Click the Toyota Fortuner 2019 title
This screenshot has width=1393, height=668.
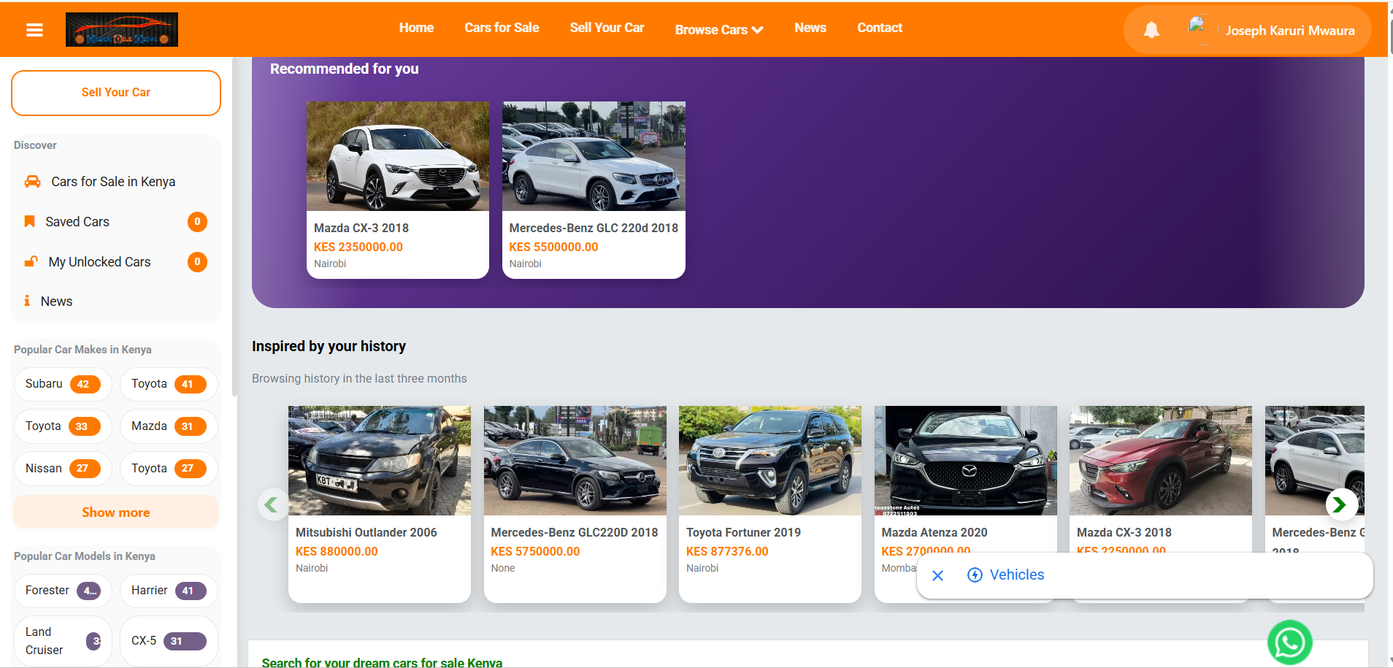pyautogui.click(x=743, y=533)
